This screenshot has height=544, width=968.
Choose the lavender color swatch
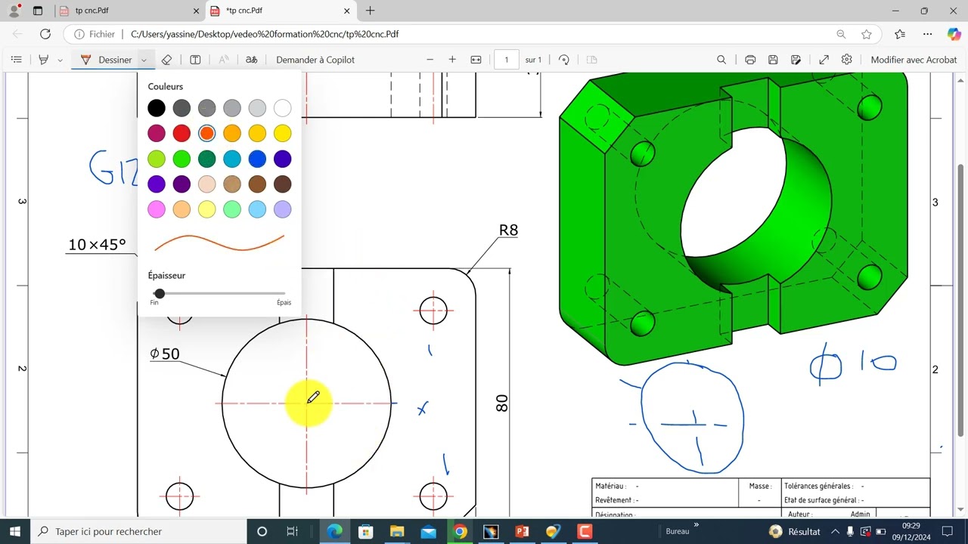(x=283, y=209)
